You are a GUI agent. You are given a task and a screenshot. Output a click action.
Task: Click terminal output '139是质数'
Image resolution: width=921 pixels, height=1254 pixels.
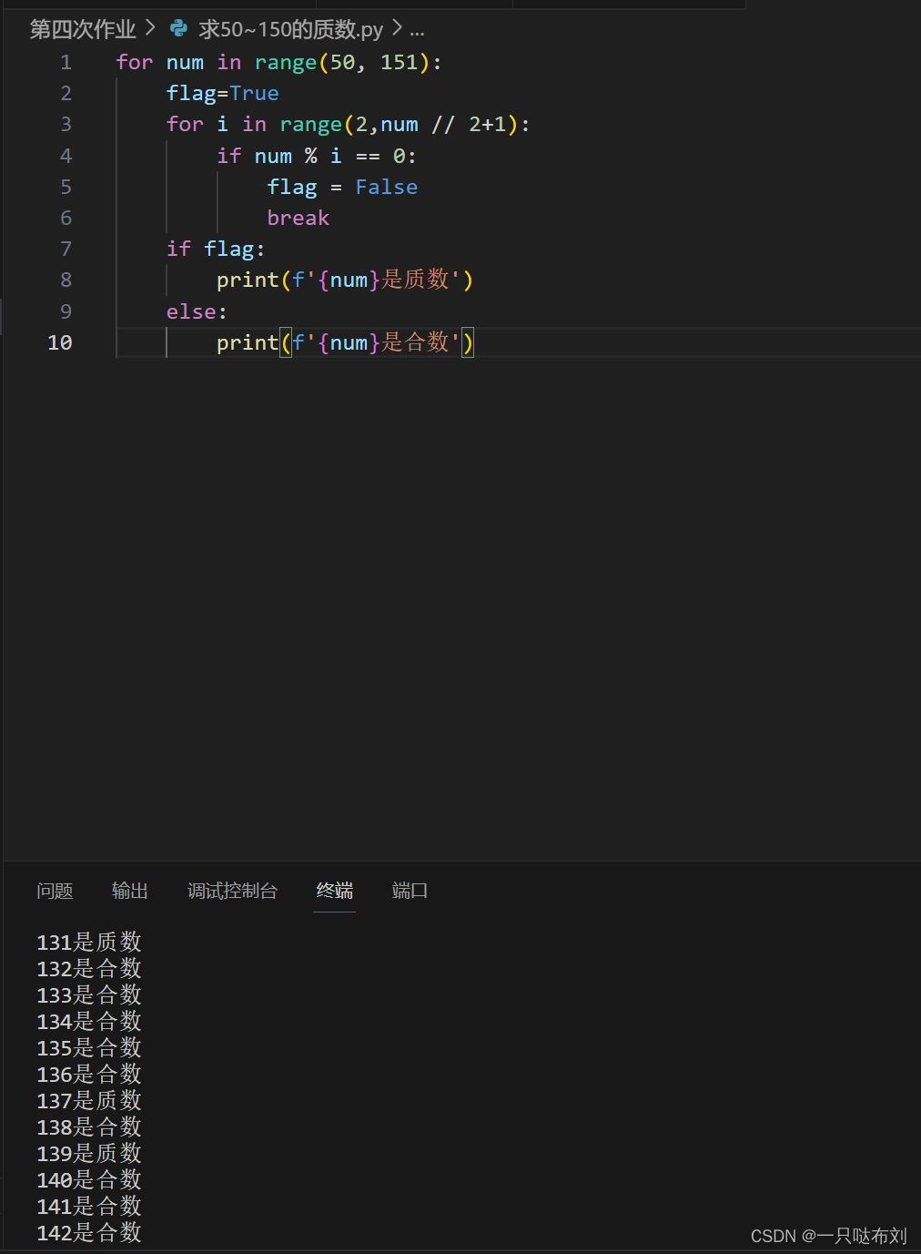point(89,1153)
